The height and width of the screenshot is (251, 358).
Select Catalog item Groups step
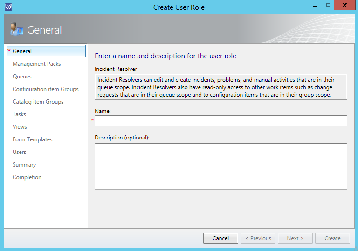coord(38,102)
